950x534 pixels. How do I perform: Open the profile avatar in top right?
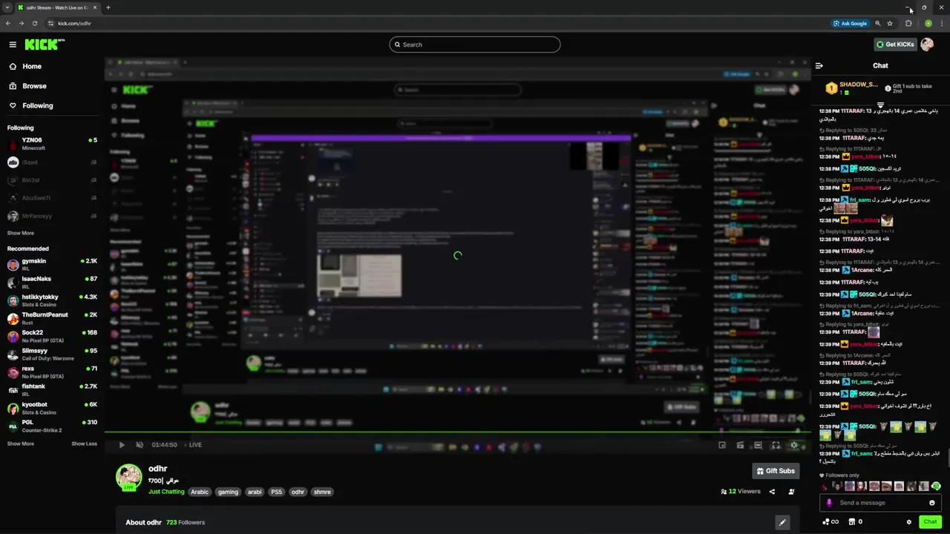[927, 44]
